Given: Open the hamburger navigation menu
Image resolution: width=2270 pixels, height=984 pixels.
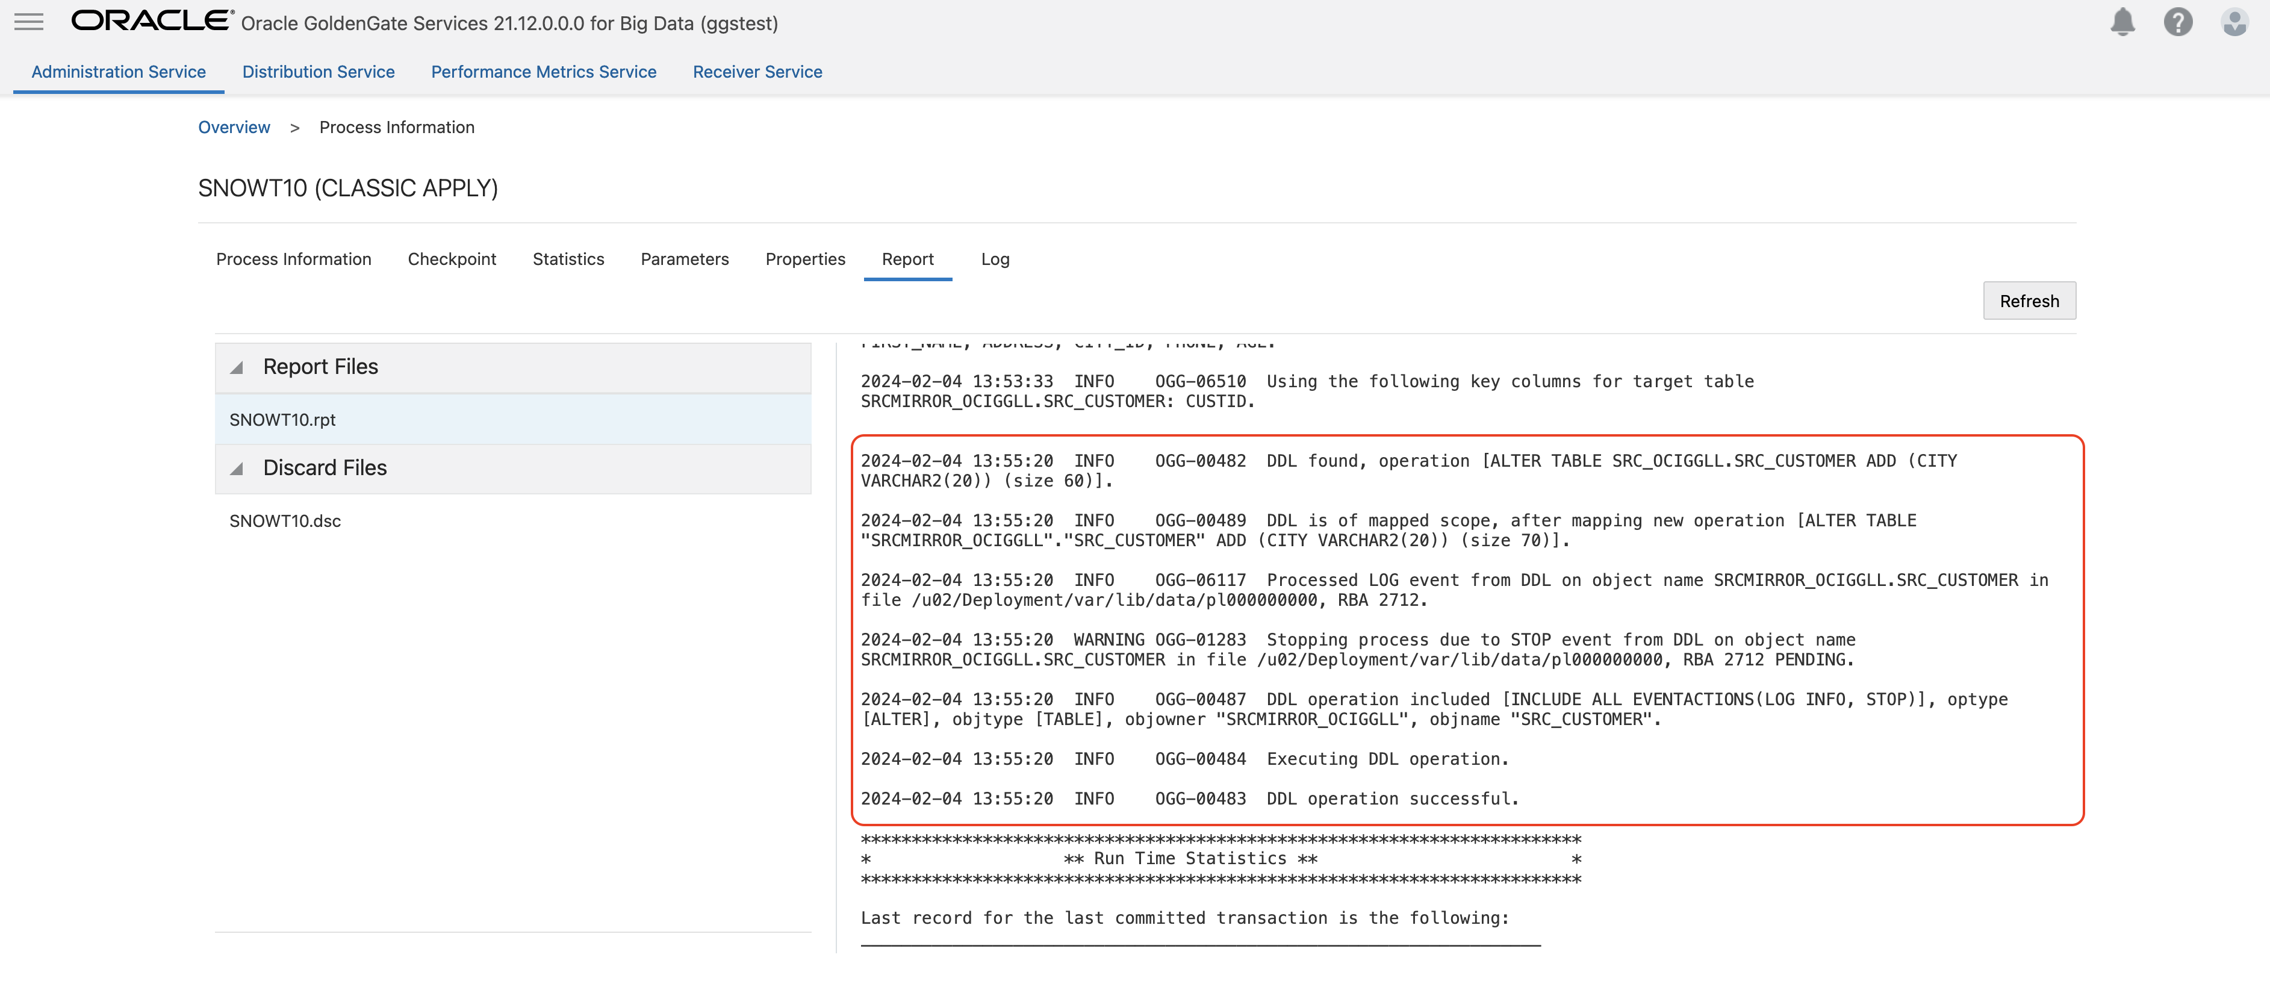Looking at the screenshot, I should (x=29, y=22).
